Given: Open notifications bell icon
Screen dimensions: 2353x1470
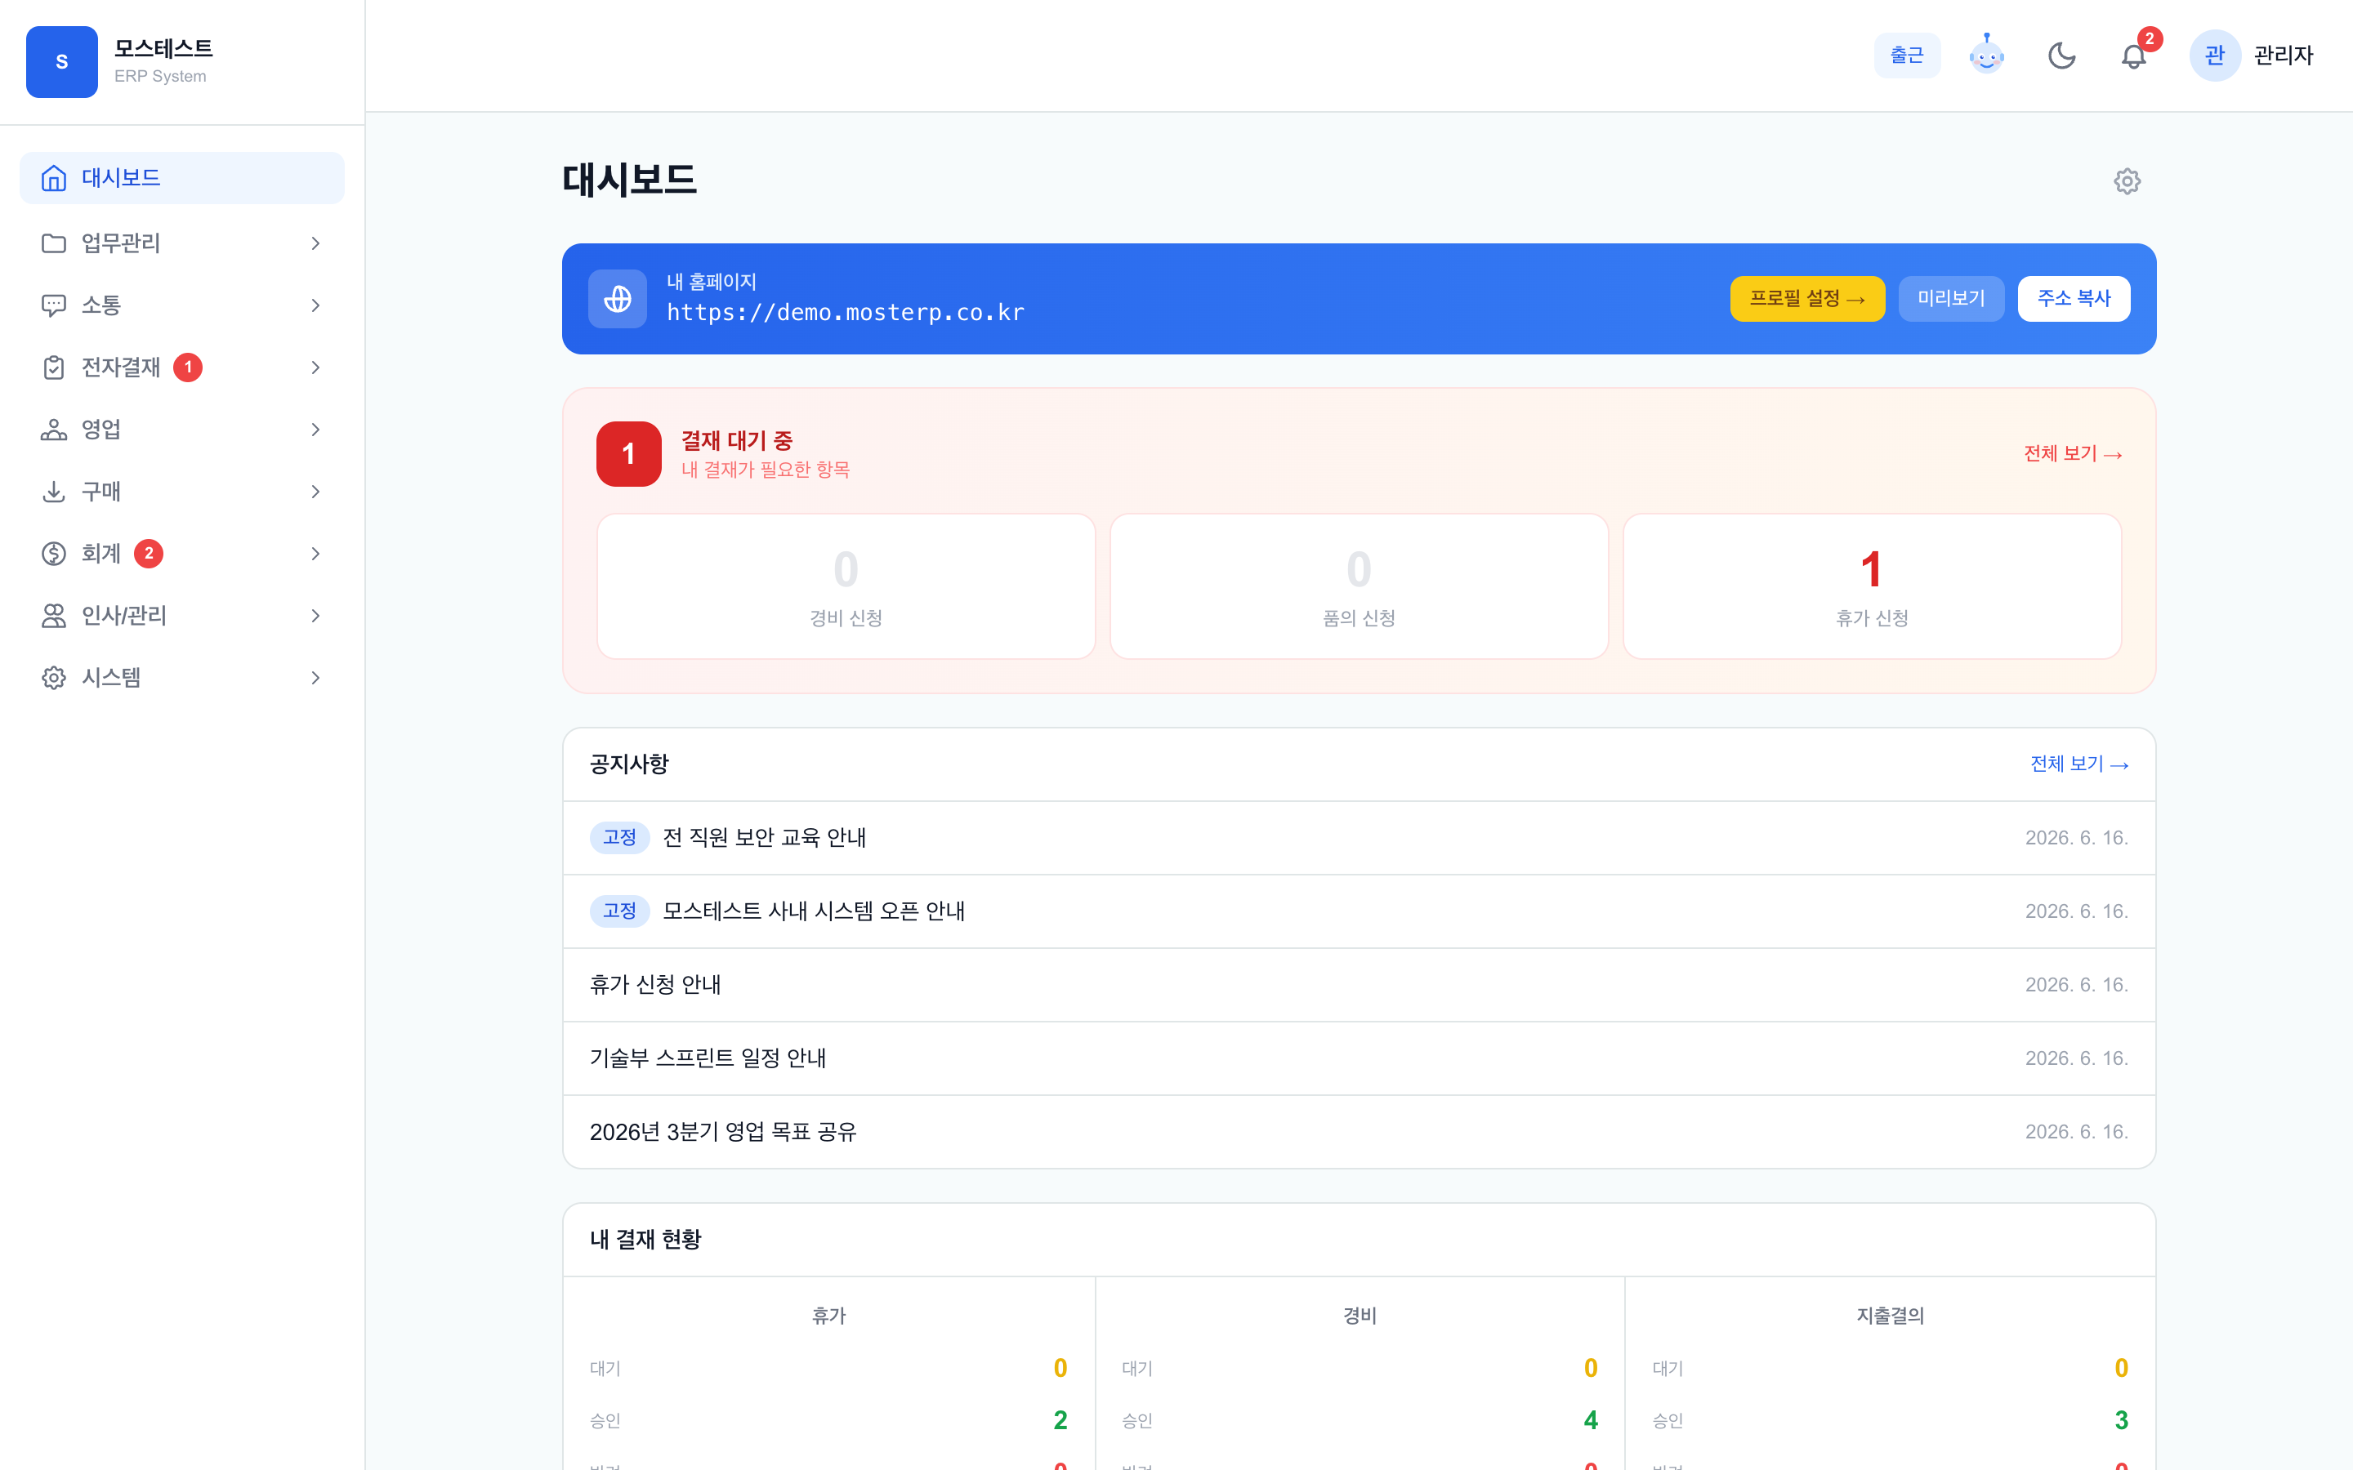Looking at the screenshot, I should point(2133,56).
